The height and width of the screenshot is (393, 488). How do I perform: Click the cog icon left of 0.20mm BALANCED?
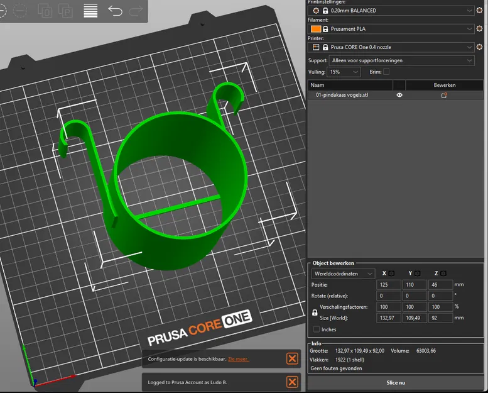[x=316, y=11]
